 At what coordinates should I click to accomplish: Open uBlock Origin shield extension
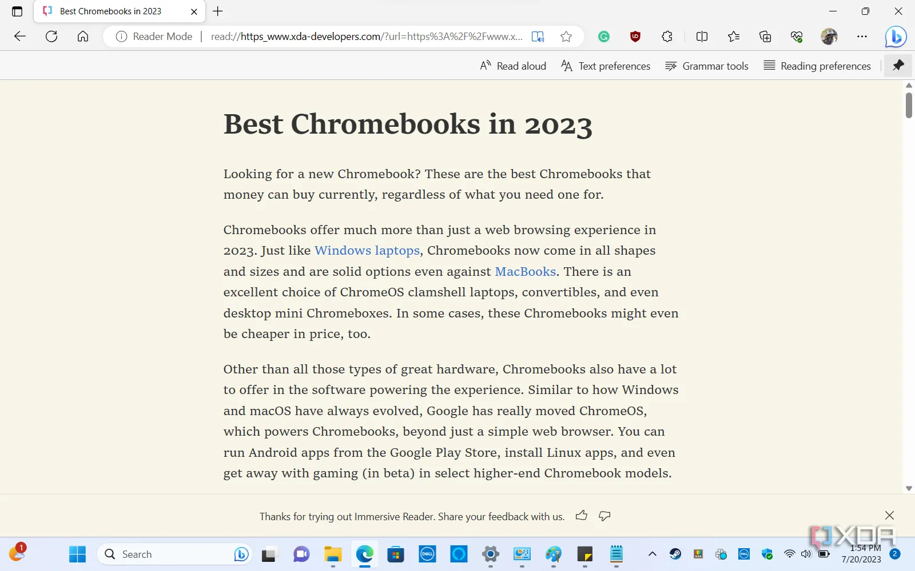pos(635,37)
